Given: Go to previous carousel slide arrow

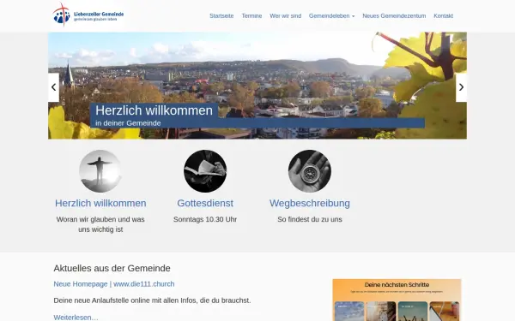Looking at the screenshot, I should (53, 87).
